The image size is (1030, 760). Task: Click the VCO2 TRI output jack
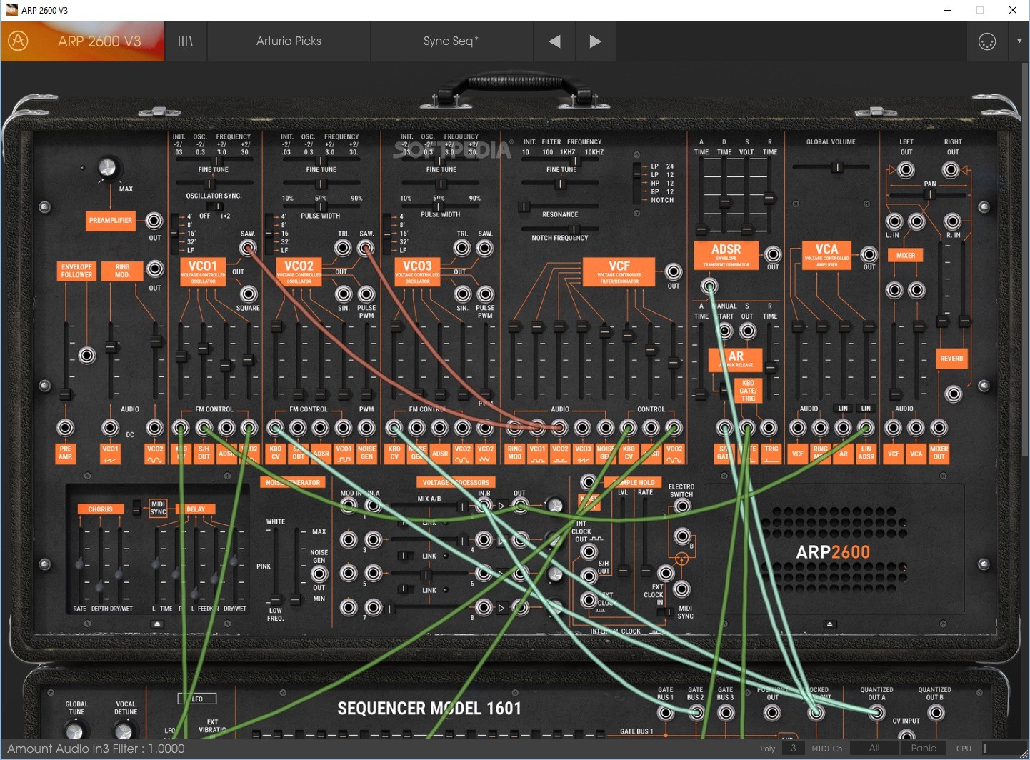[344, 248]
